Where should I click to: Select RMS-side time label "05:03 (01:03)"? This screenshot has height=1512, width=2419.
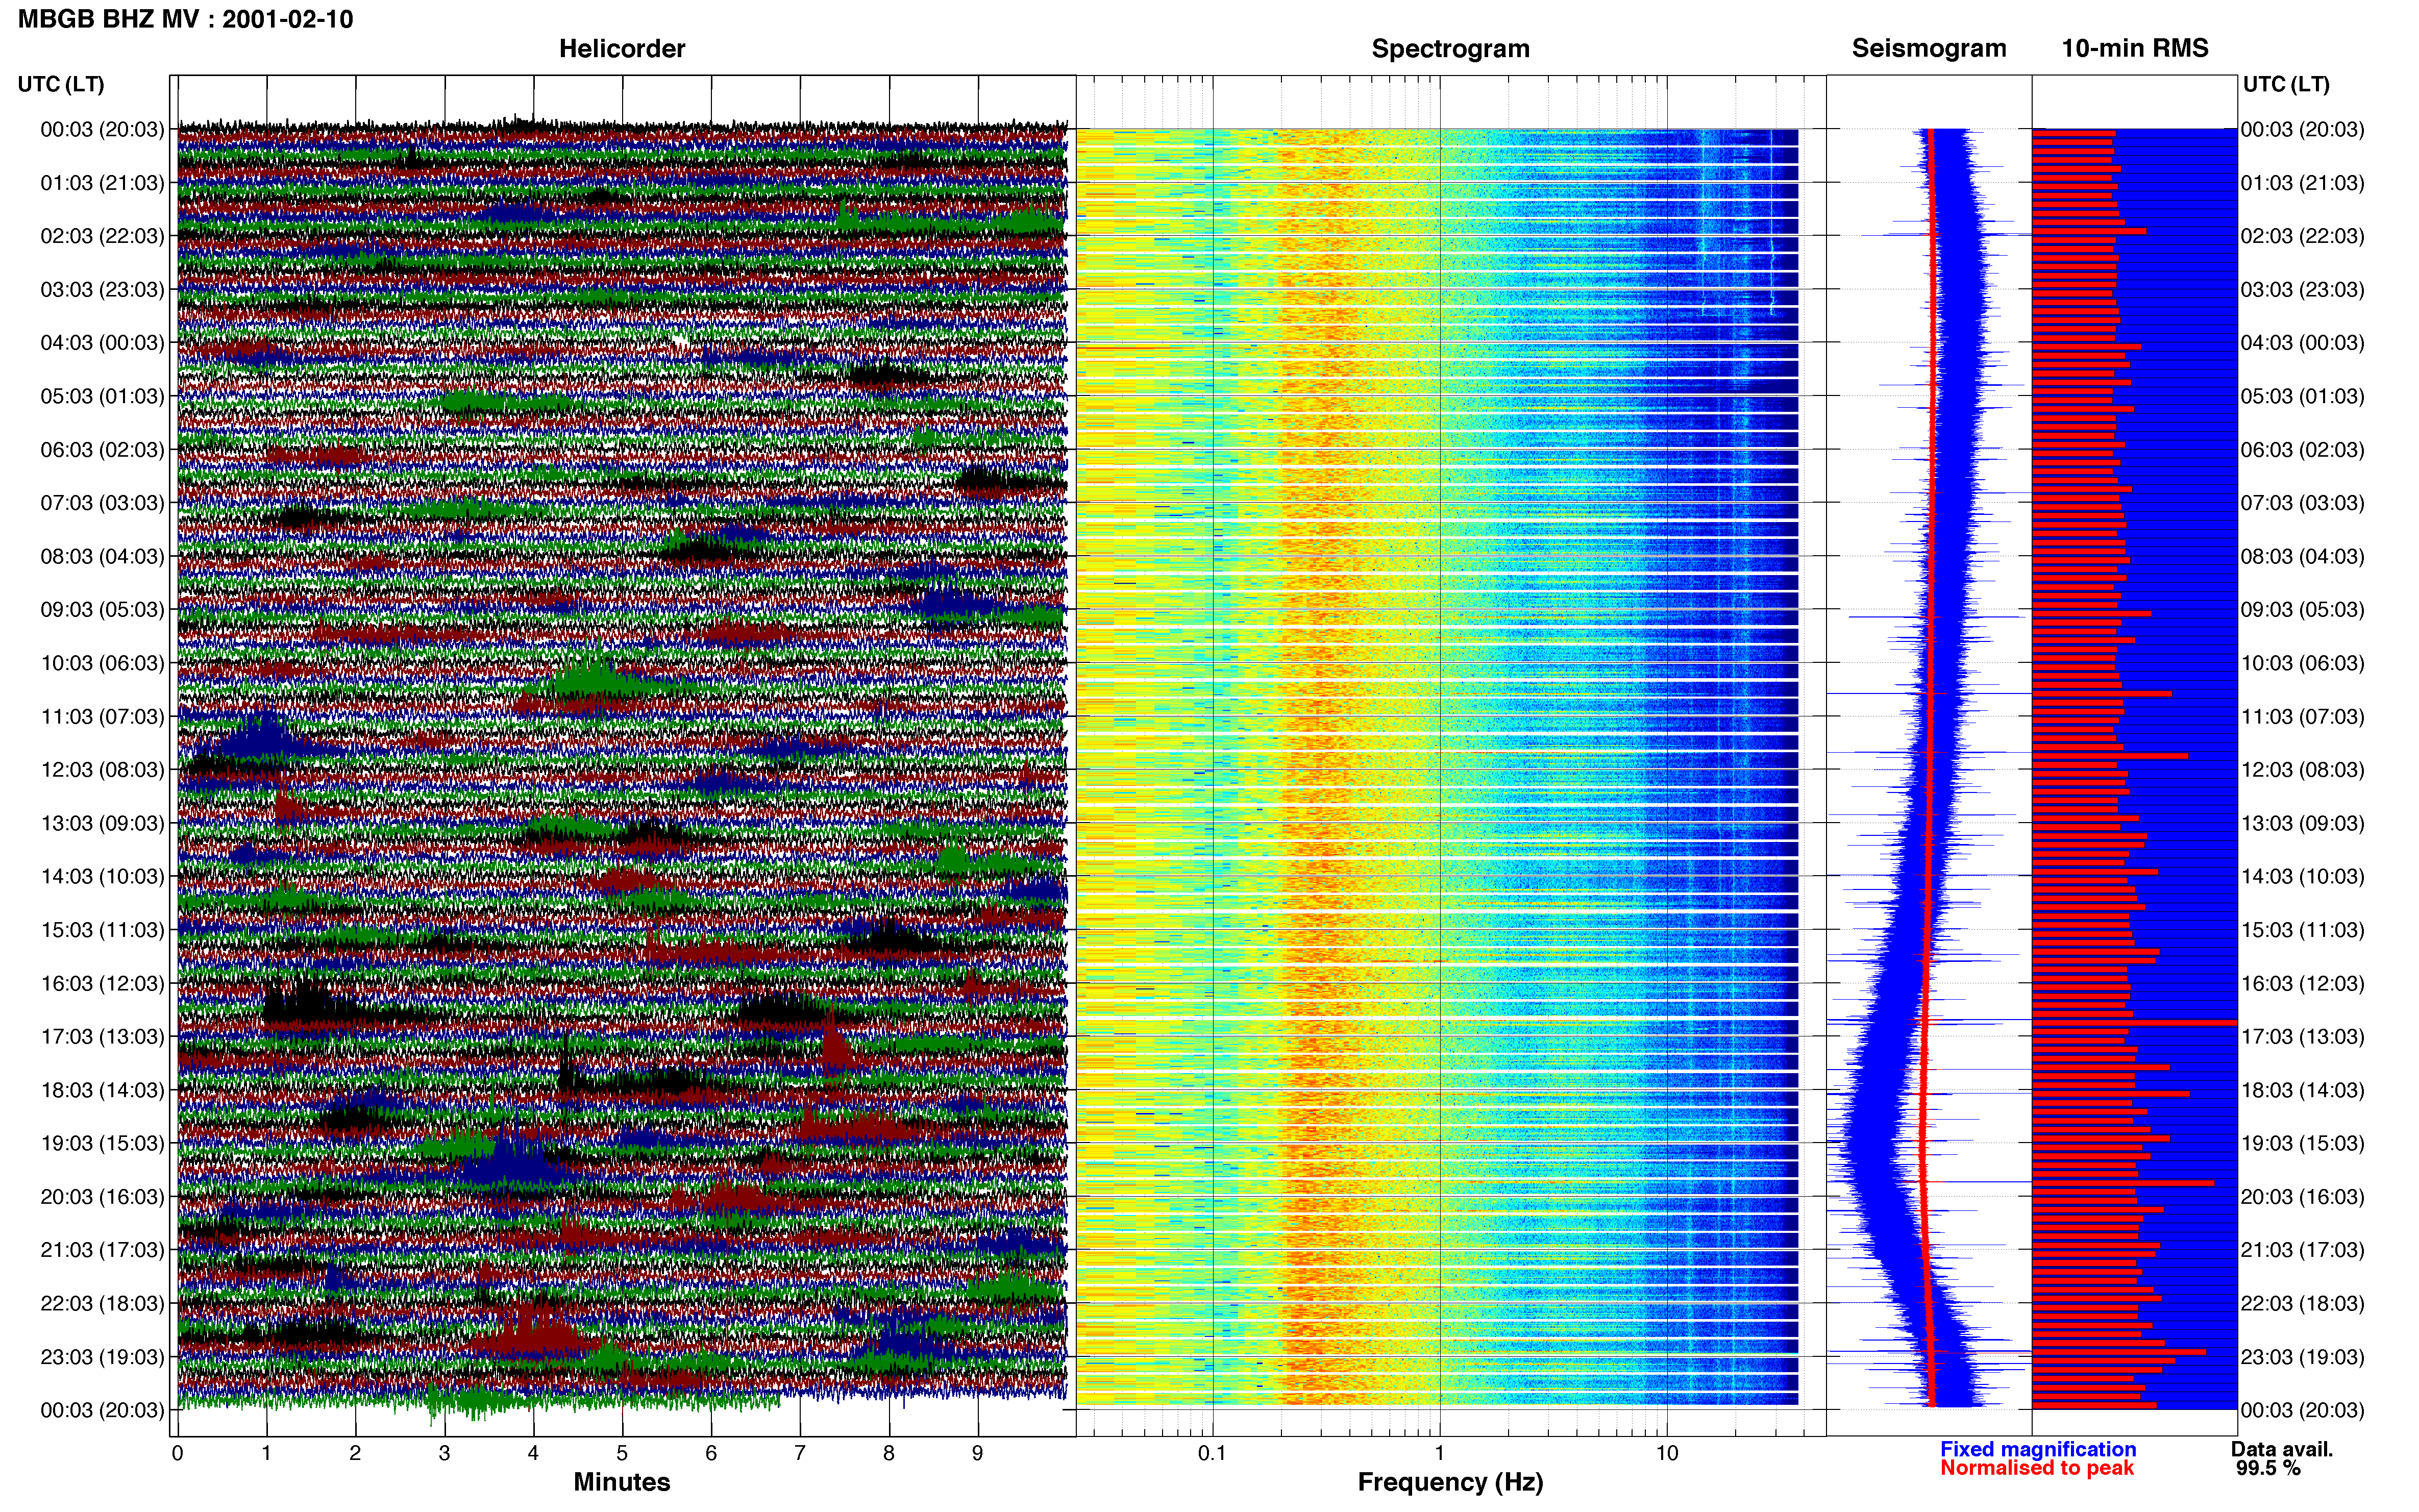click(x=2303, y=396)
